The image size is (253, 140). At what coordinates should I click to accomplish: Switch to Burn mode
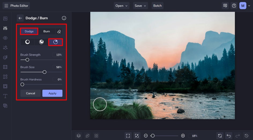47,31
